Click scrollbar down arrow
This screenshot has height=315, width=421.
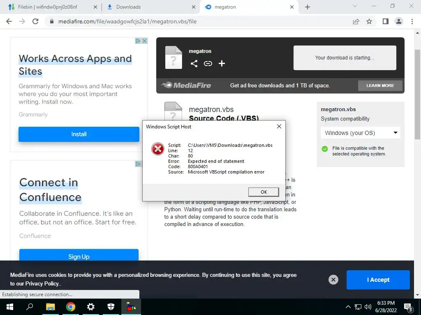click(417, 295)
